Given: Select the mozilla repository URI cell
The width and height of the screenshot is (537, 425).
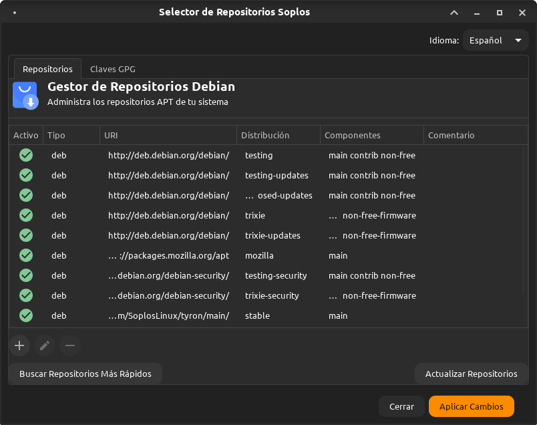Looking at the screenshot, I should (168, 255).
